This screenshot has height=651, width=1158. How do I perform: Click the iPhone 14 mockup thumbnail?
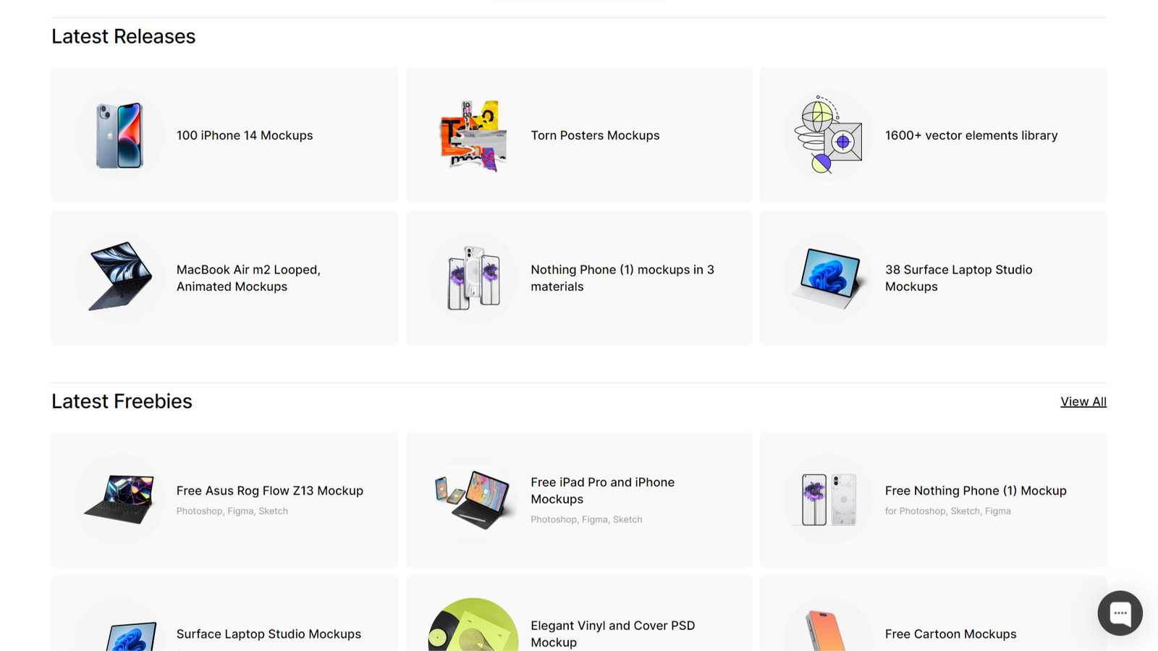tap(119, 135)
